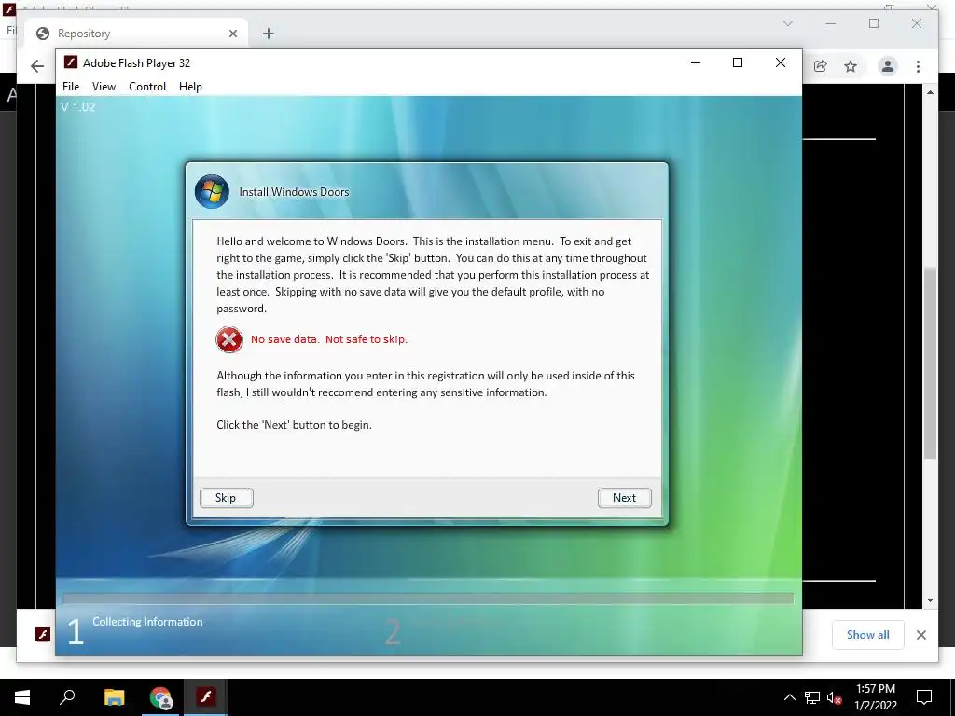Screen dimensions: 955x716
Task: Open File Explorer from taskbar
Action: [114, 697]
